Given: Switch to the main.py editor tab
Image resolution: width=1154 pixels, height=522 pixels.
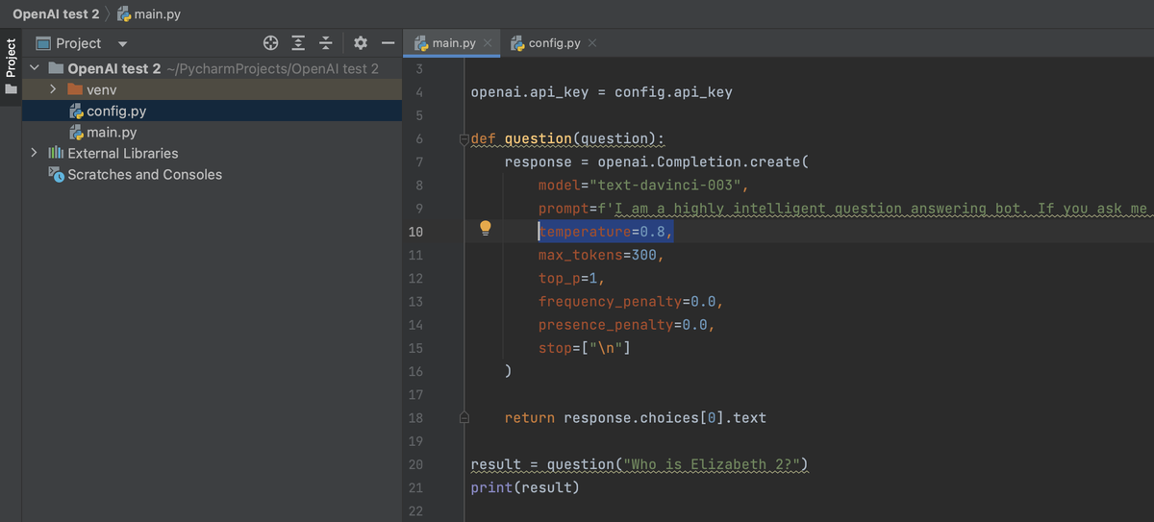Looking at the screenshot, I should pos(452,43).
